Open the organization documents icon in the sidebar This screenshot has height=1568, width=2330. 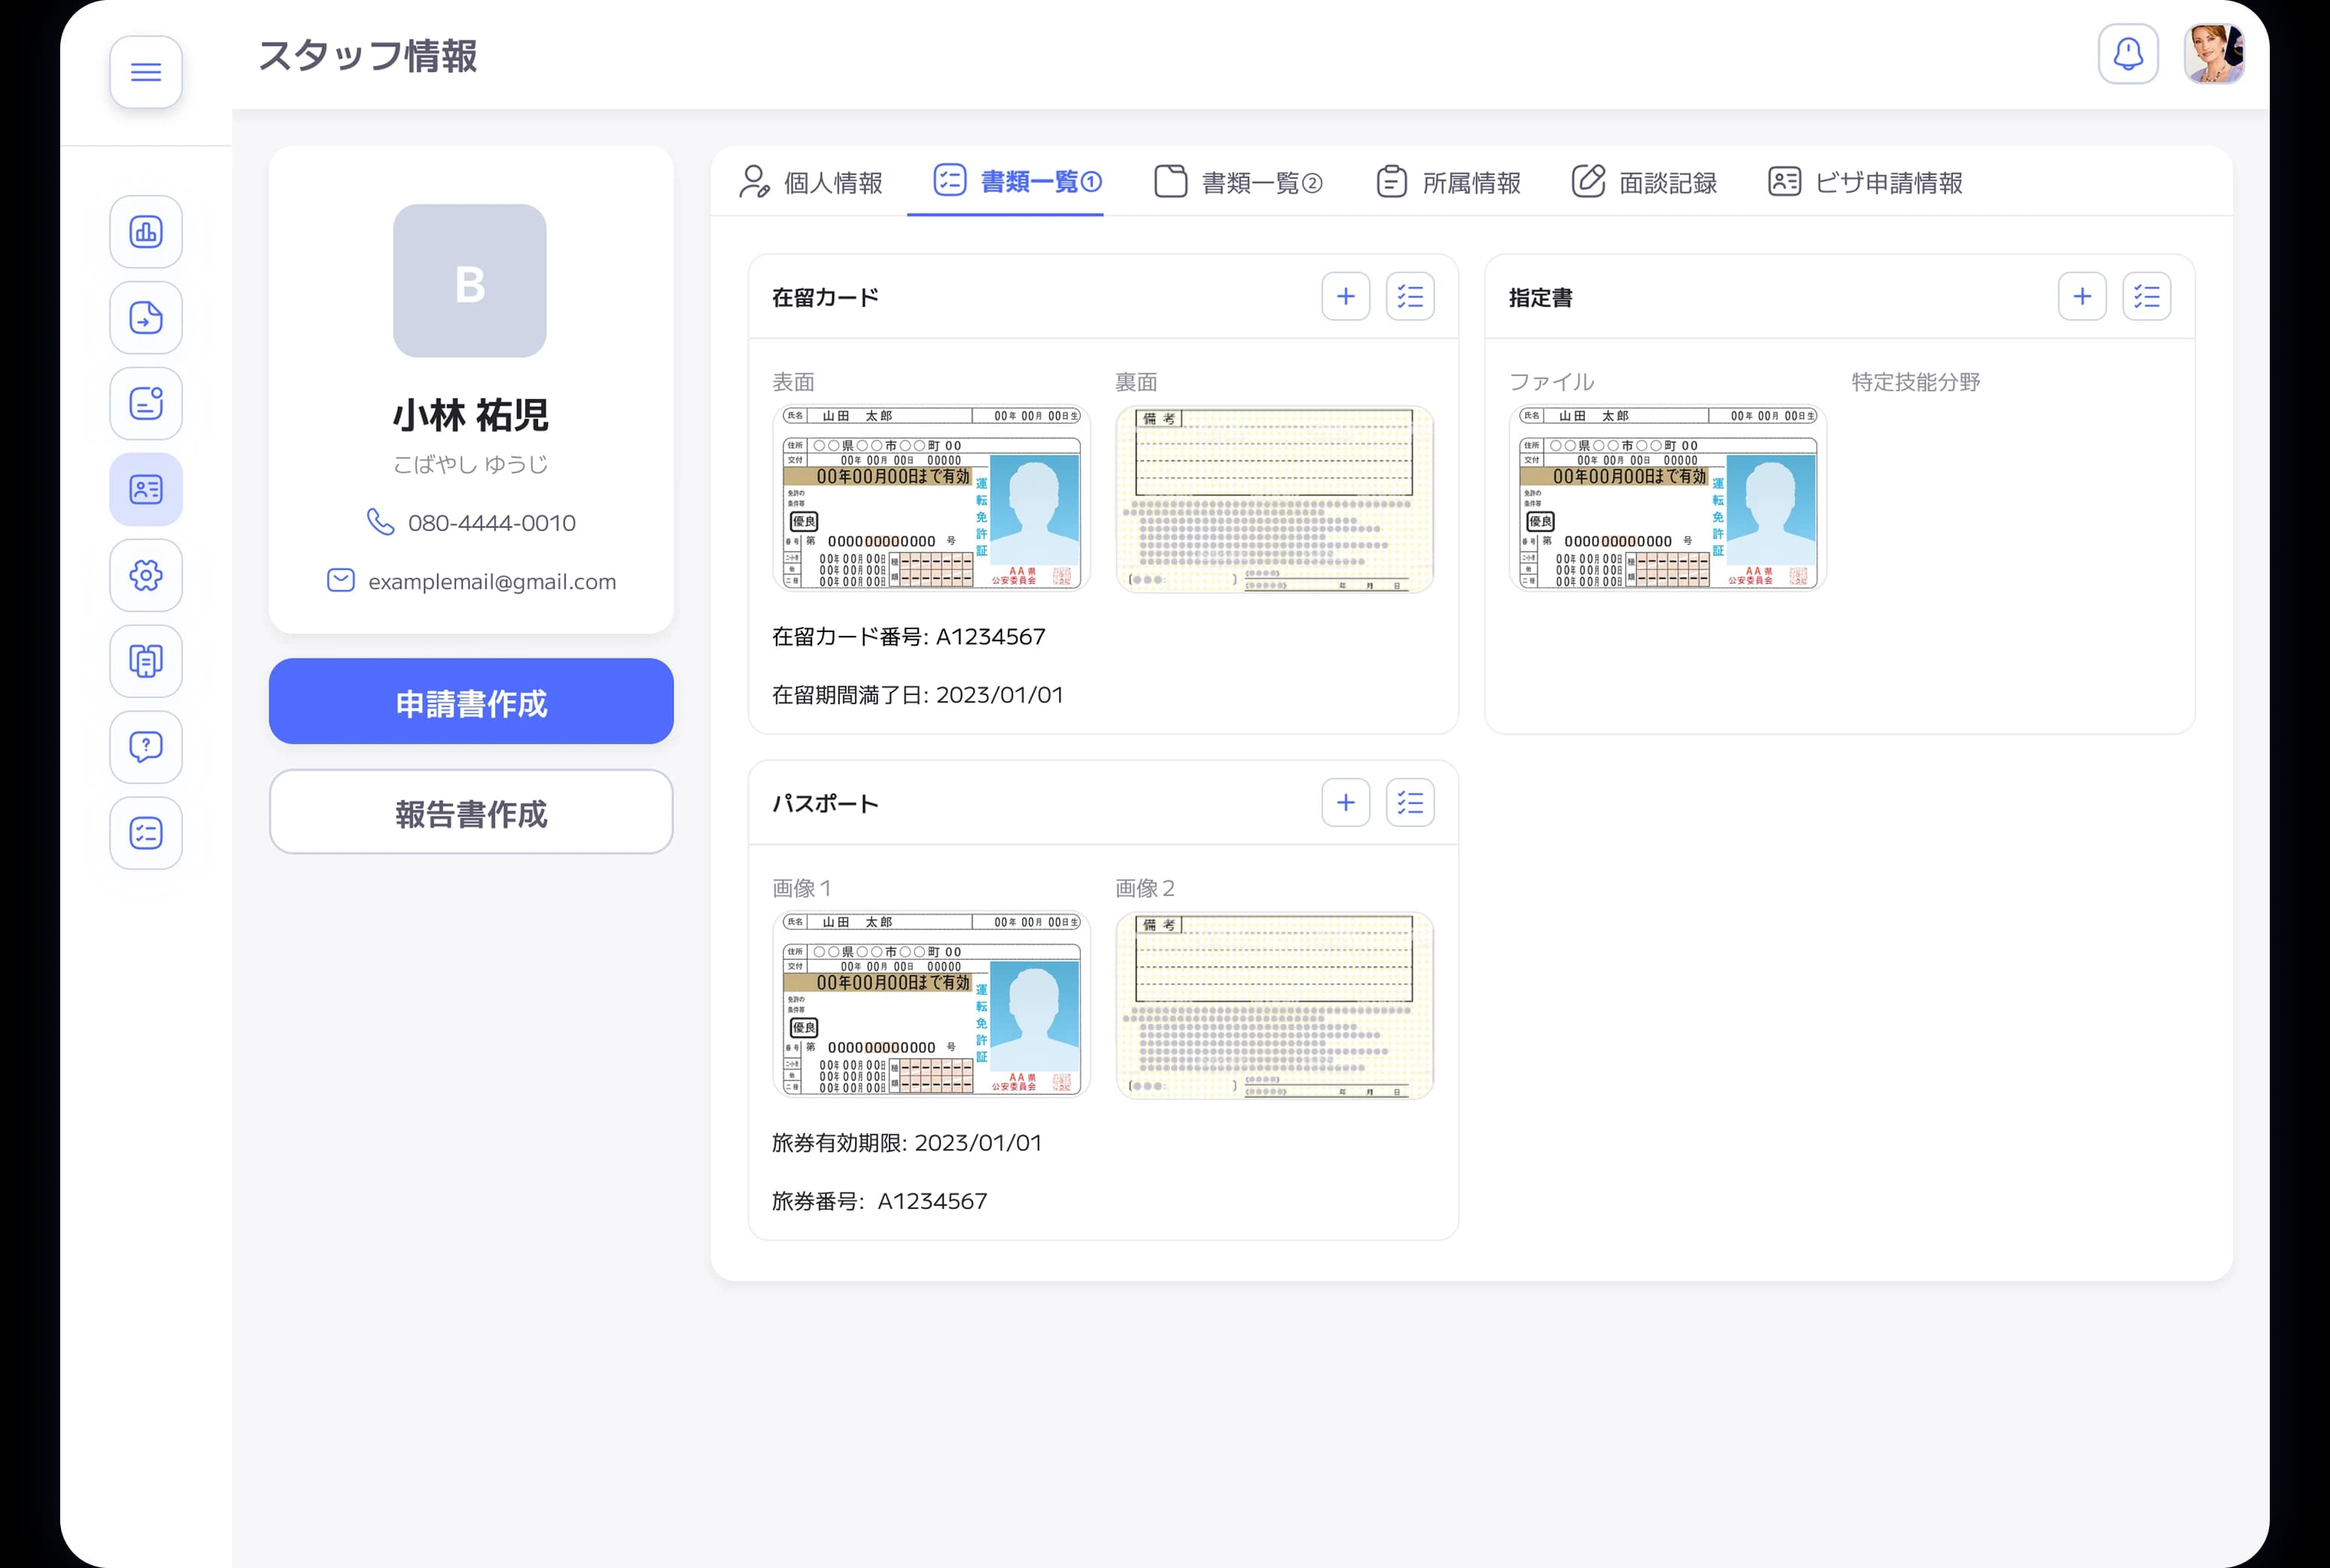pos(146,661)
